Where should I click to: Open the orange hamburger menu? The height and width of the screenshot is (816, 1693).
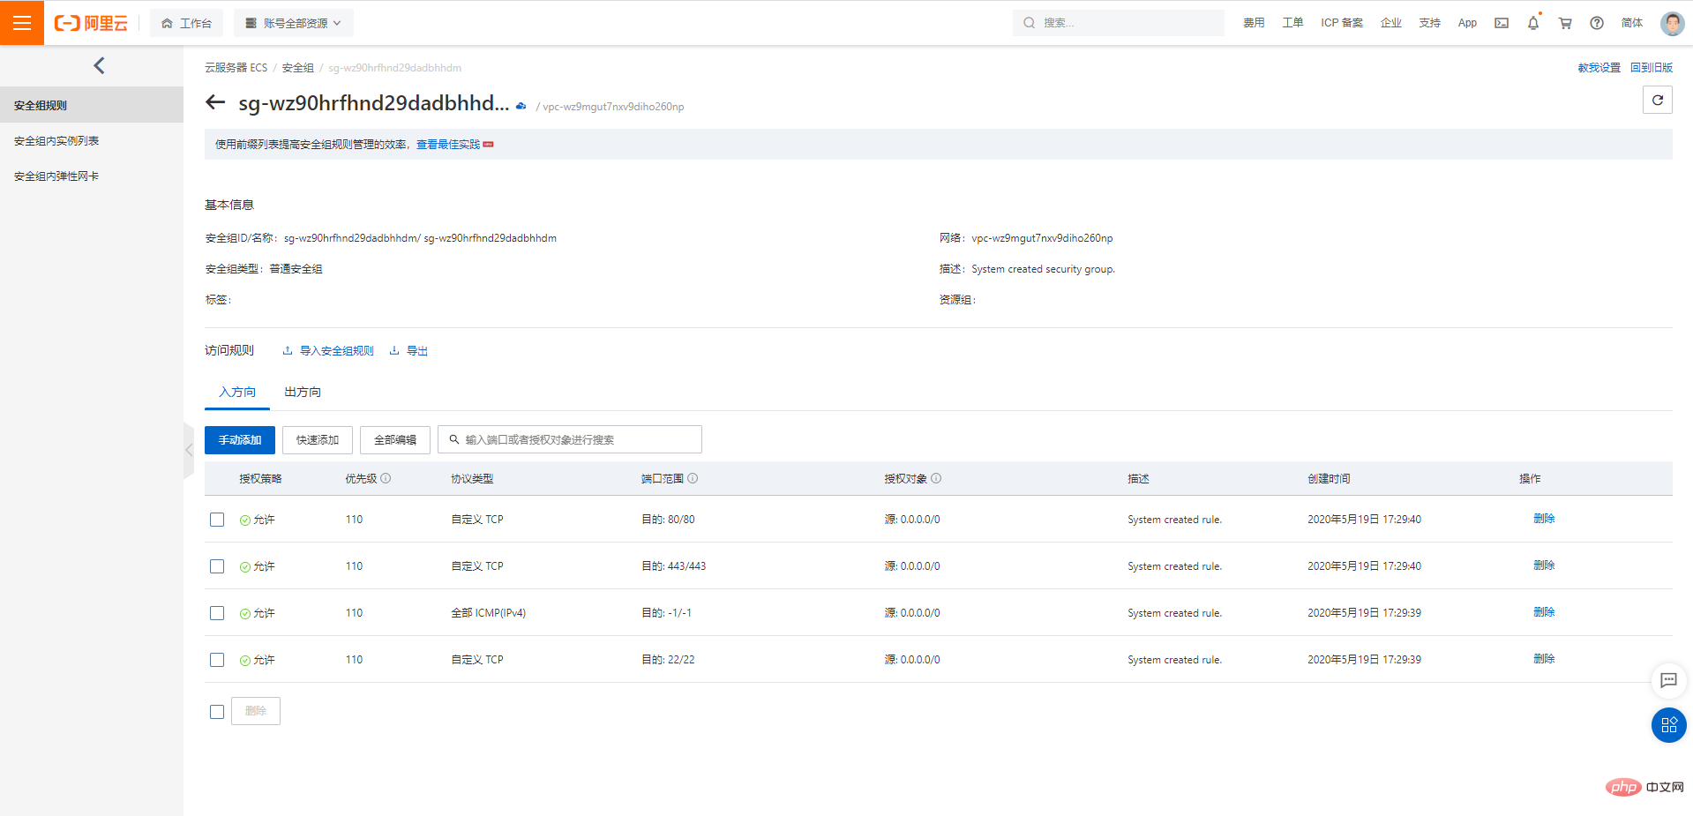coord(22,23)
